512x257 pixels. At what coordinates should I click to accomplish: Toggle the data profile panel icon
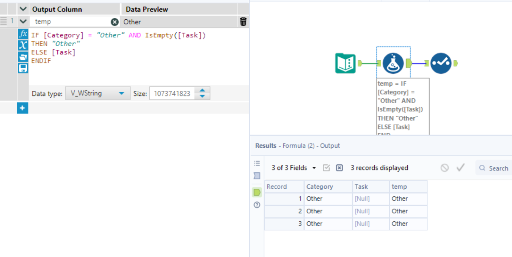pyautogui.click(x=257, y=176)
